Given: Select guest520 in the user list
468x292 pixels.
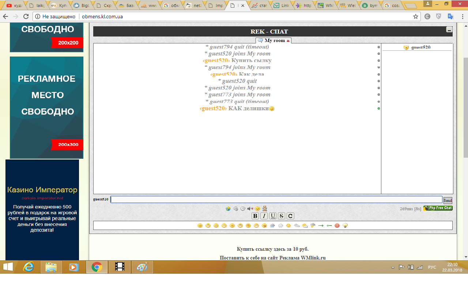Looking at the screenshot, I should (x=420, y=47).
